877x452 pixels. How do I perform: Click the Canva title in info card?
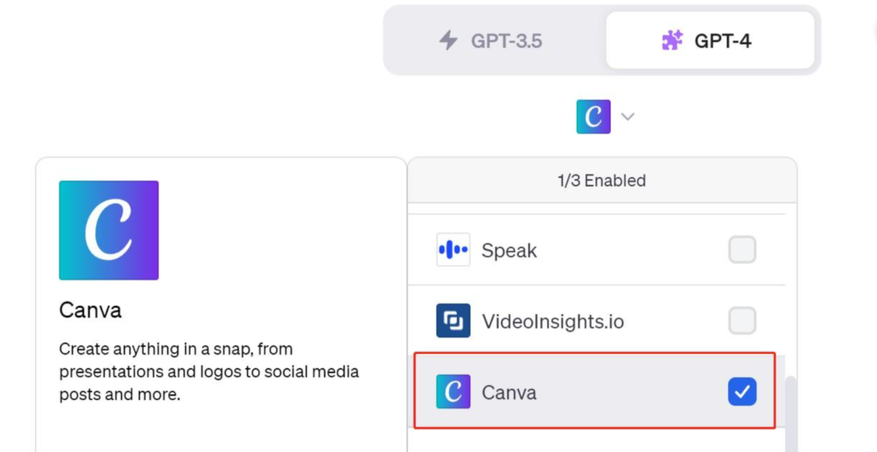tap(90, 310)
